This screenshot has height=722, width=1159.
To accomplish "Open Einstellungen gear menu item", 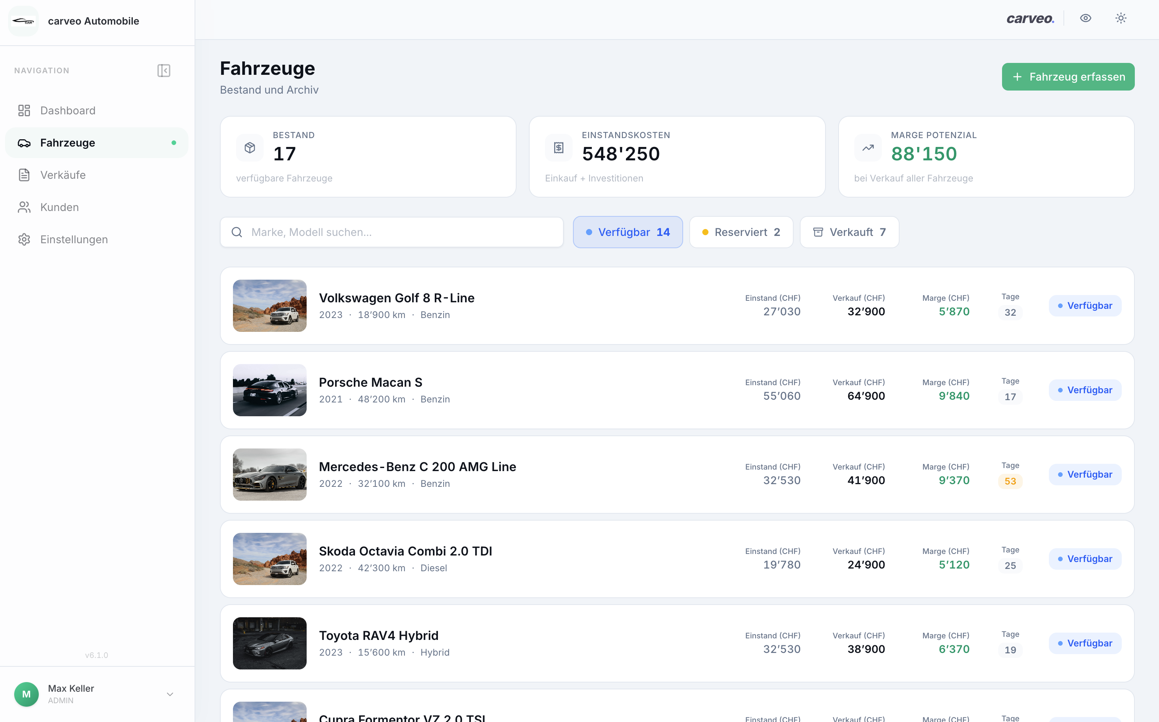I will [74, 239].
